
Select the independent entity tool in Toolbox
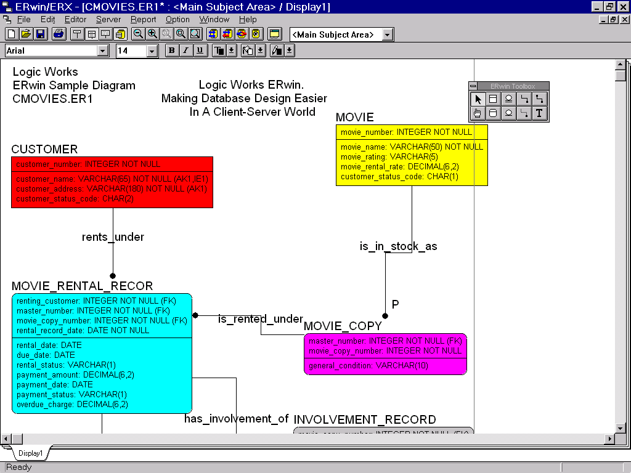[493, 99]
